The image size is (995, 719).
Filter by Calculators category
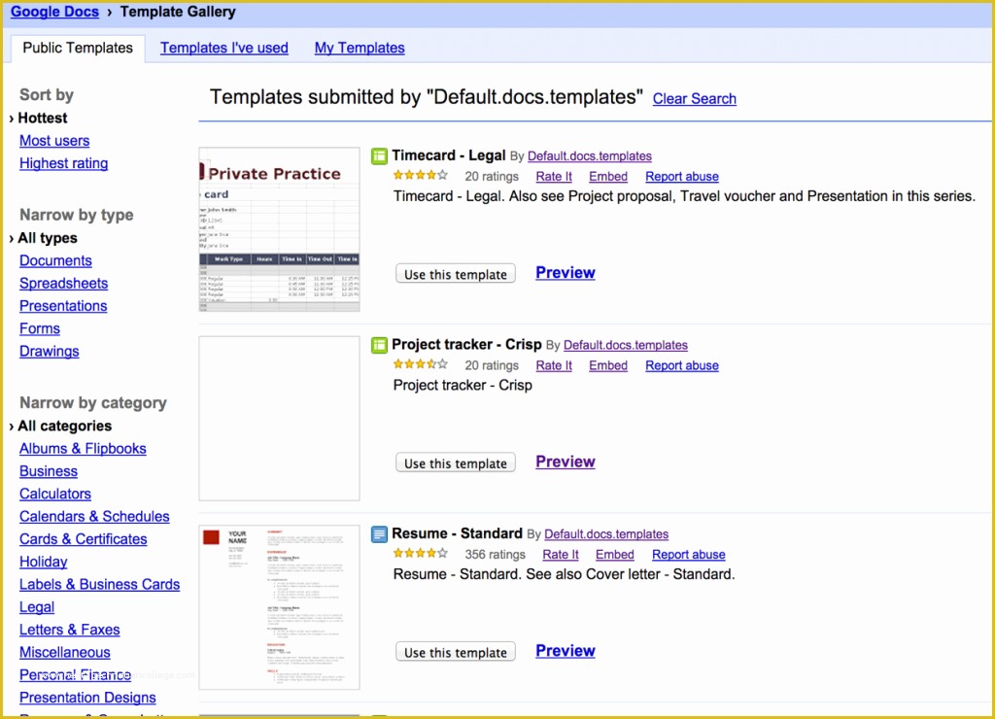[55, 494]
